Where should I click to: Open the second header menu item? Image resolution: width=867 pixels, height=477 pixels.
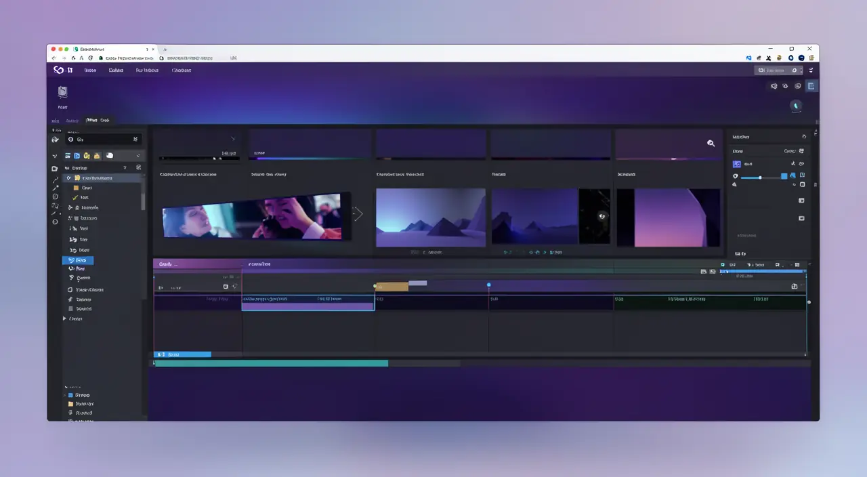117,70
